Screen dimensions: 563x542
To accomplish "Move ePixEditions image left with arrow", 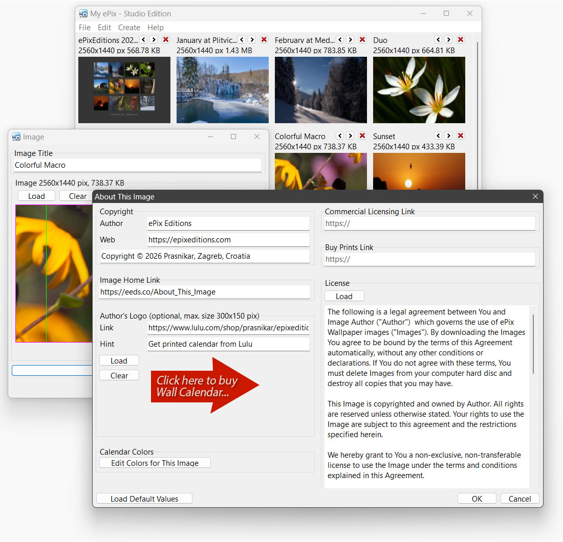I will pos(143,39).
